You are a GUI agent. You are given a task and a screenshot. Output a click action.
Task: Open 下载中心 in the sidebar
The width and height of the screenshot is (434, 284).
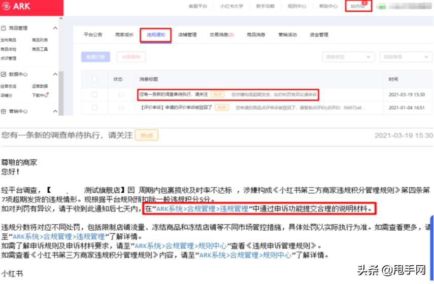40,95
